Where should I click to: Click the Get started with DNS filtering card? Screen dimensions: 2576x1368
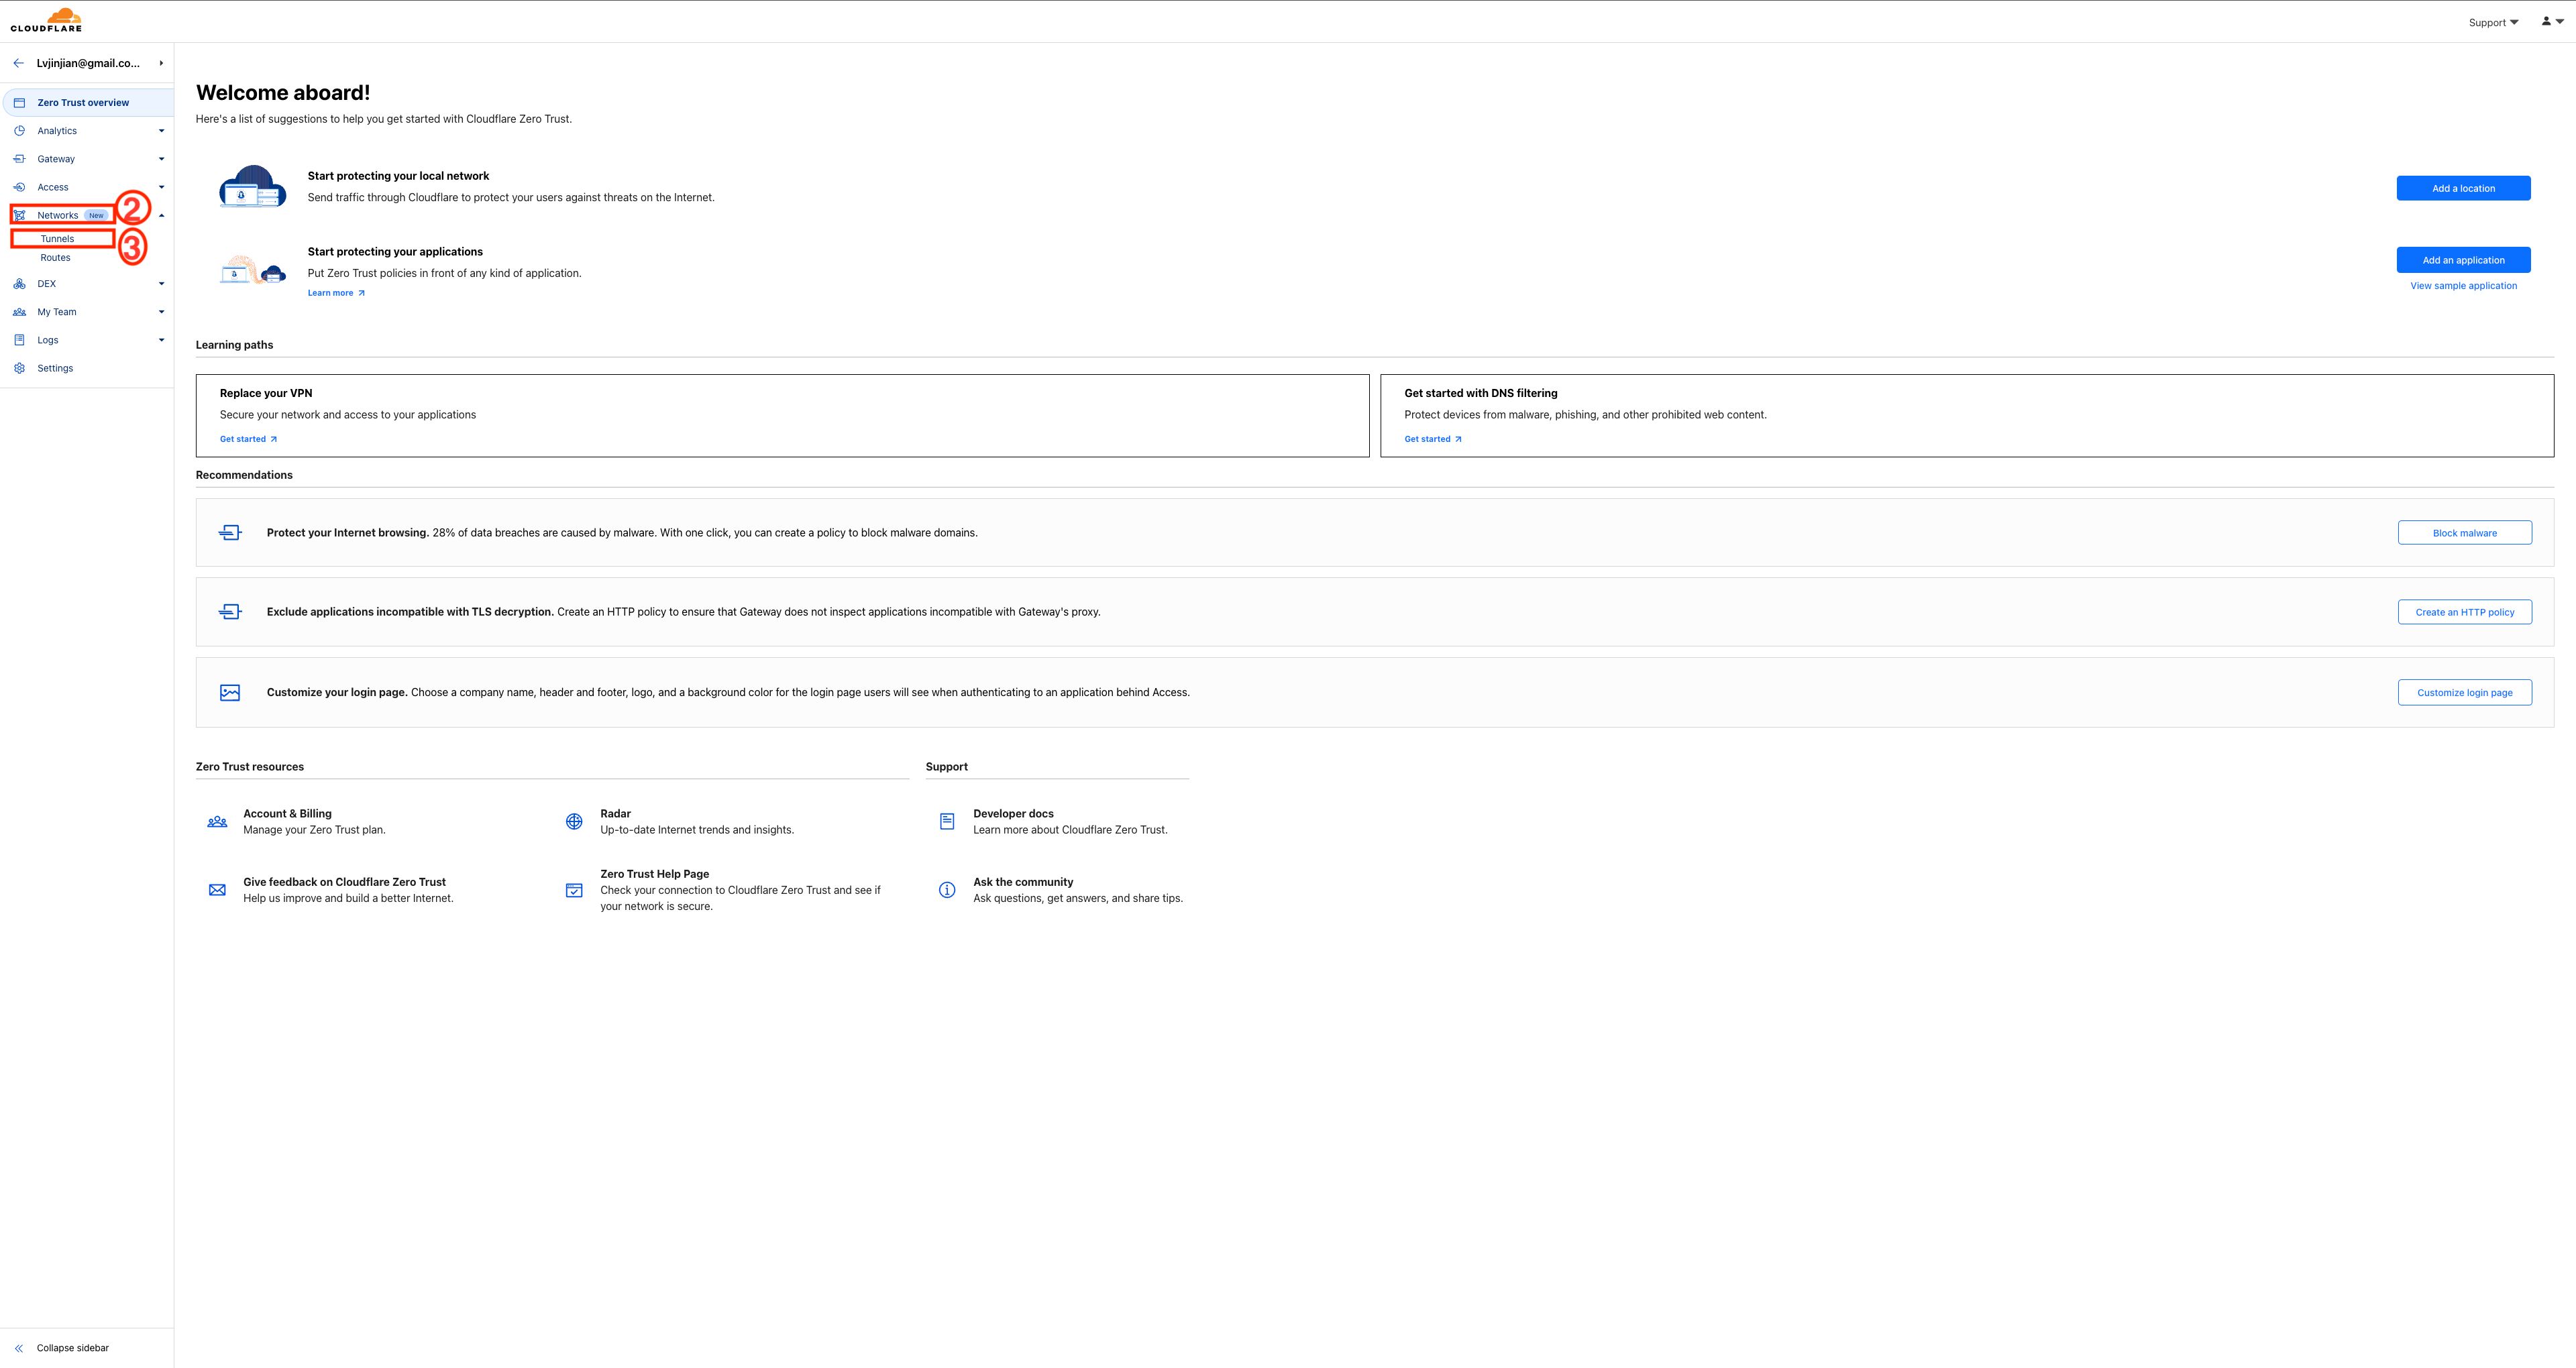(x=1967, y=416)
